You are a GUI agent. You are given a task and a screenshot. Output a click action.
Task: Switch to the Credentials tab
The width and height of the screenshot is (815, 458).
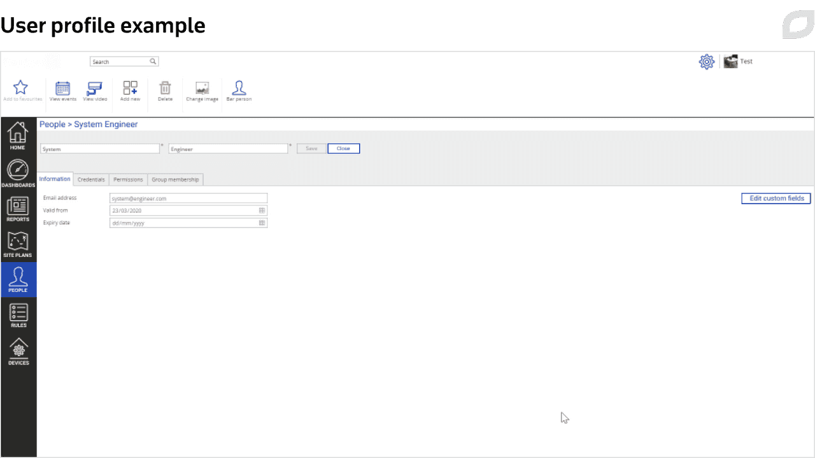tap(91, 179)
